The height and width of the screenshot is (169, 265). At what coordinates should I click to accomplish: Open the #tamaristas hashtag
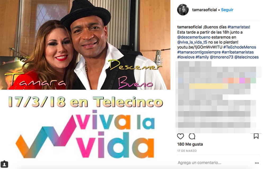238,27
